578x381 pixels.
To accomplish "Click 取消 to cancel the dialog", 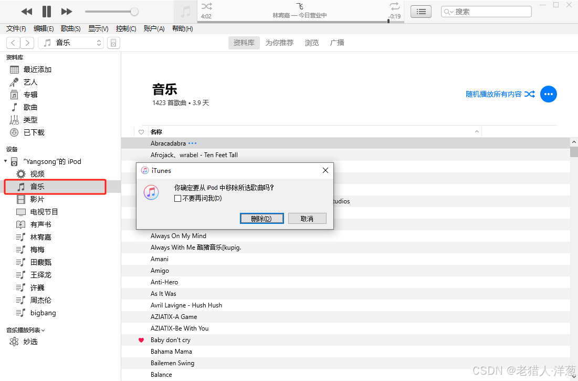I will pyautogui.click(x=307, y=218).
